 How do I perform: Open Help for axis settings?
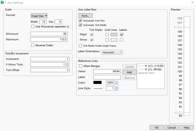pyautogui.click(x=187, y=128)
